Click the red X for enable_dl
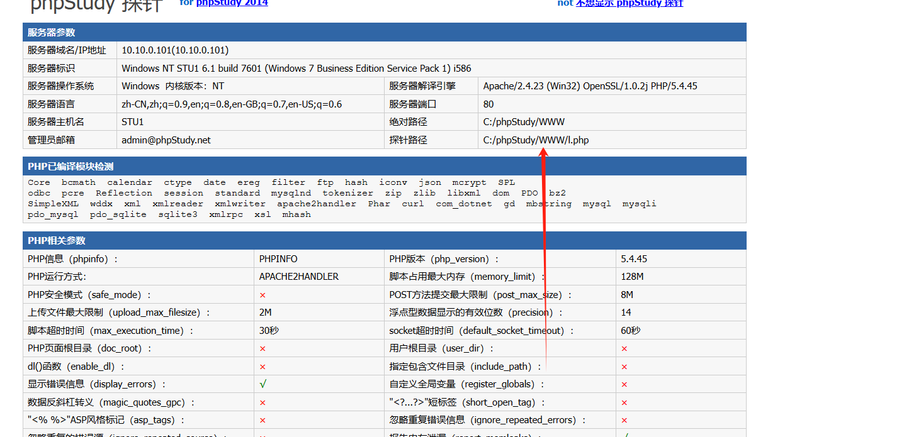 click(x=263, y=367)
